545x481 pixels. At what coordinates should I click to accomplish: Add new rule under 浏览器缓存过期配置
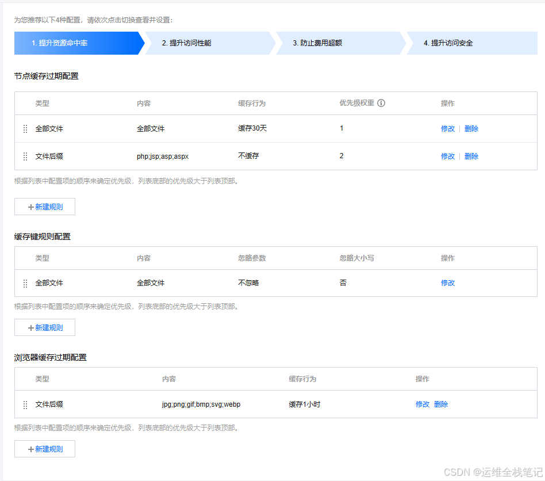tap(45, 449)
